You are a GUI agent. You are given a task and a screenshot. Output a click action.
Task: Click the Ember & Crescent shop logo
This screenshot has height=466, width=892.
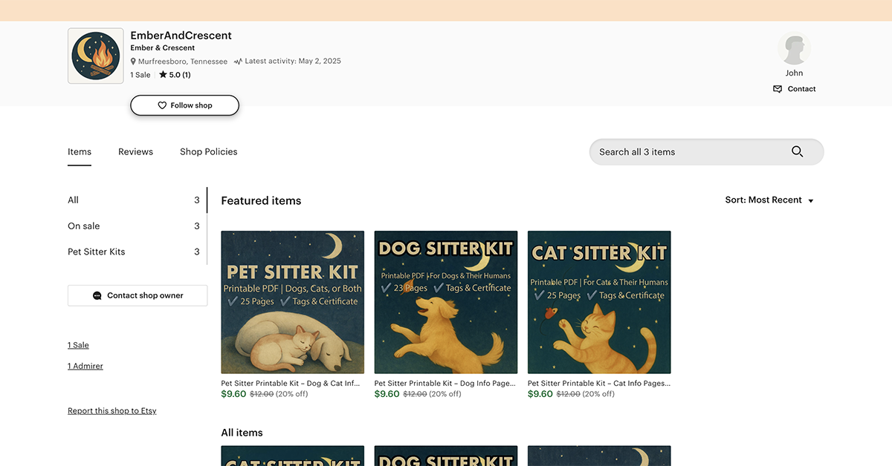coord(95,56)
